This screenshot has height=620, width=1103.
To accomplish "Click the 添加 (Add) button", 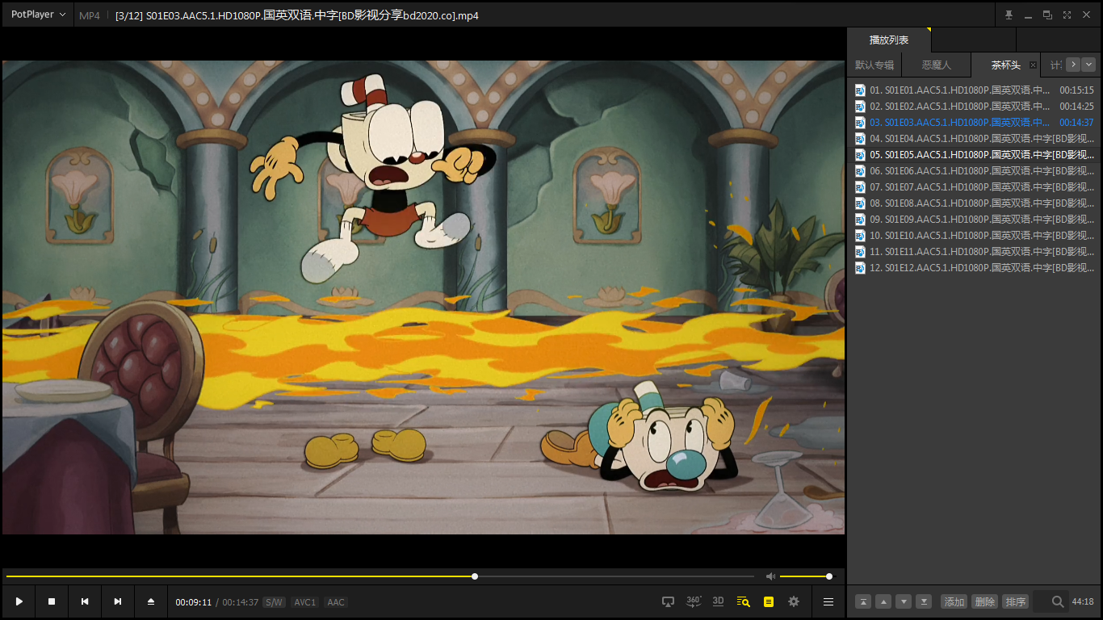I will 954,601.
